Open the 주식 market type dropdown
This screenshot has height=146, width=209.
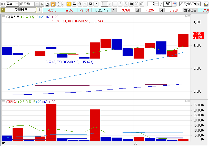click(x=17, y=4)
